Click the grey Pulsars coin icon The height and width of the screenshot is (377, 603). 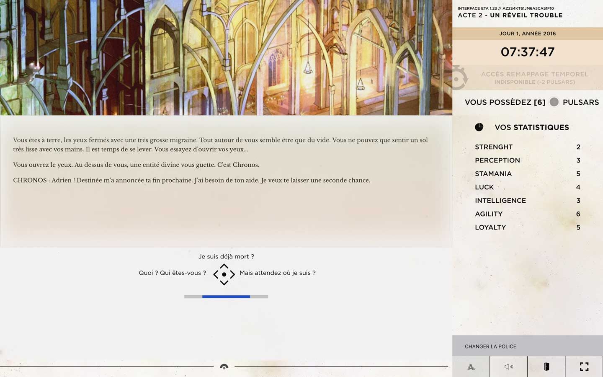click(554, 102)
